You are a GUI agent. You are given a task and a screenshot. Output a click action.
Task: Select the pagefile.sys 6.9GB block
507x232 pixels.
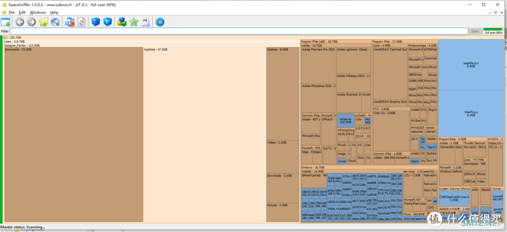pyautogui.click(x=471, y=65)
